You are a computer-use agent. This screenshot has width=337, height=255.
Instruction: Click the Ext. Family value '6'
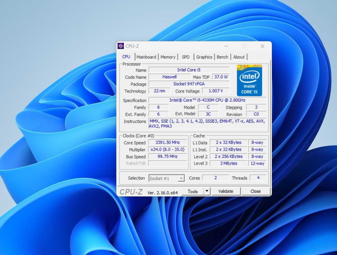point(159,114)
